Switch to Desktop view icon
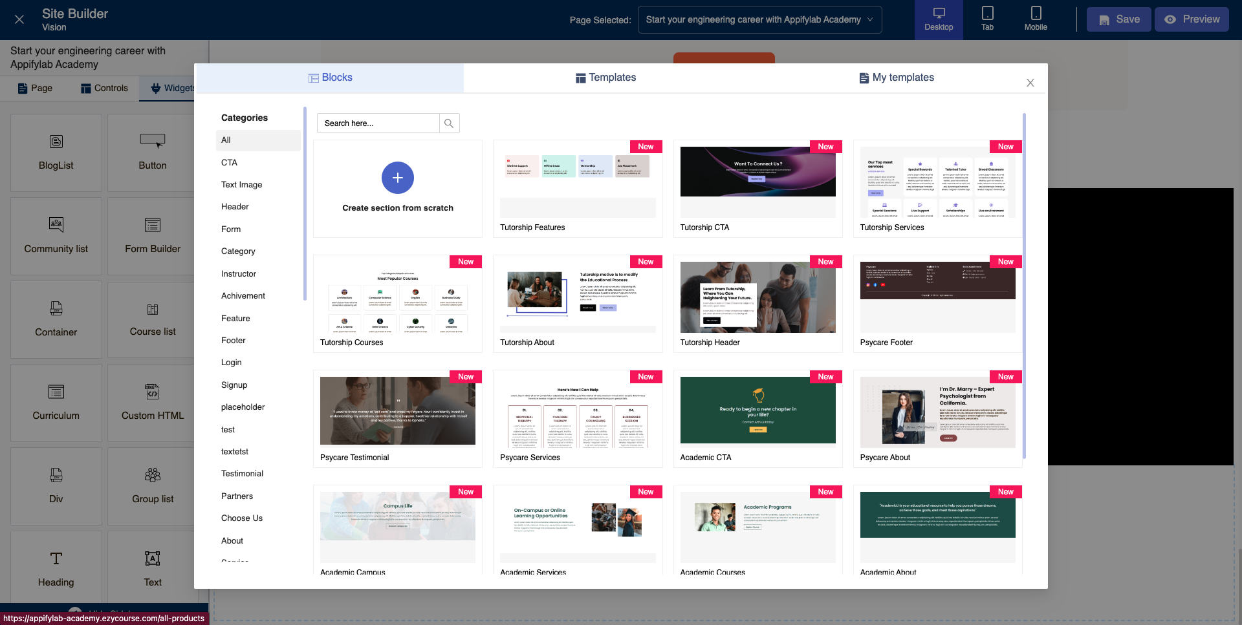 point(939,19)
